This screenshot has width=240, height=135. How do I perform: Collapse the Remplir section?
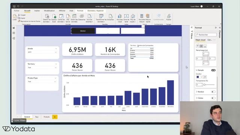197,70
